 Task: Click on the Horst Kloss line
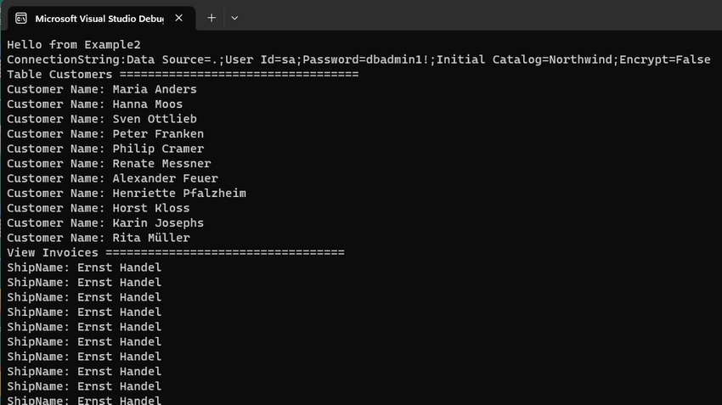pos(99,208)
